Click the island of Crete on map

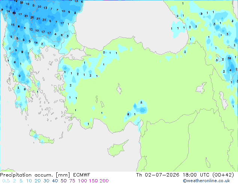pyautogui.click(x=41, y=137)
